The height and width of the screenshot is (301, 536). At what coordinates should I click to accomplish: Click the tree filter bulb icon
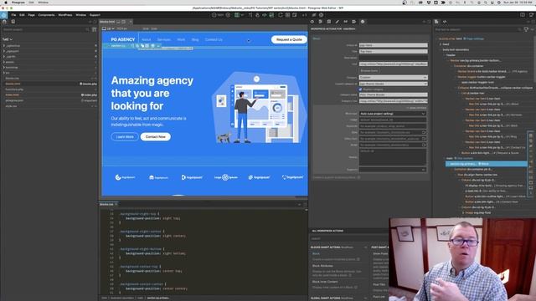tap(526, 30)
